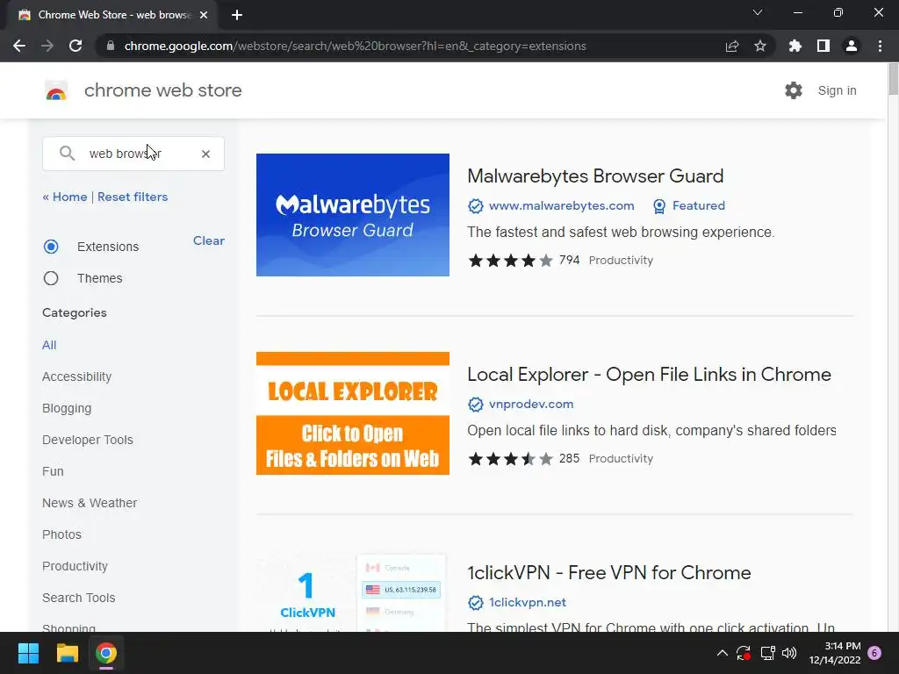Visit vnprodev.com publisher link

(531, 404)
